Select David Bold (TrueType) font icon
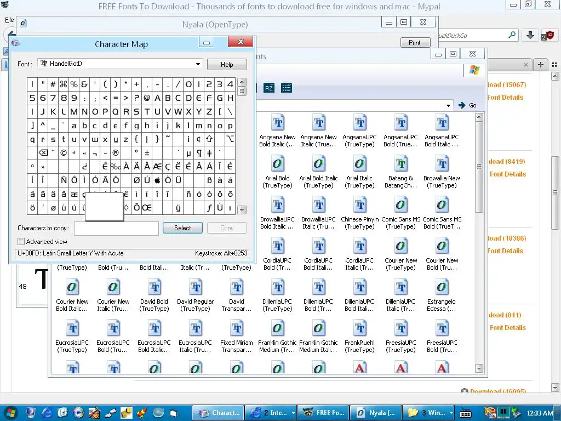Image resolution: width=561 pixels, height=421 pixels. click(154, 295)
